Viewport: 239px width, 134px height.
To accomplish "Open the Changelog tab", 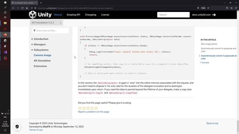I will click(x=90, y=15).
